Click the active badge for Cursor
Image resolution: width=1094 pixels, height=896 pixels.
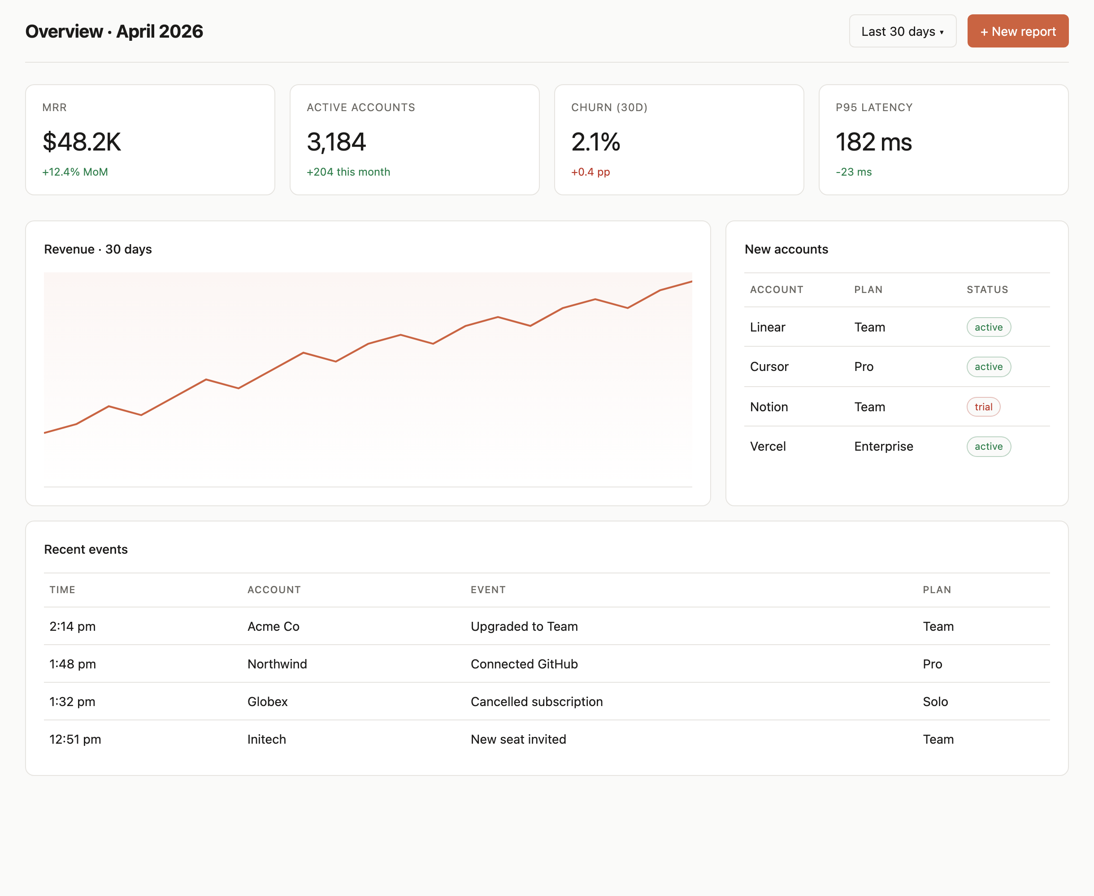point(989,367)
